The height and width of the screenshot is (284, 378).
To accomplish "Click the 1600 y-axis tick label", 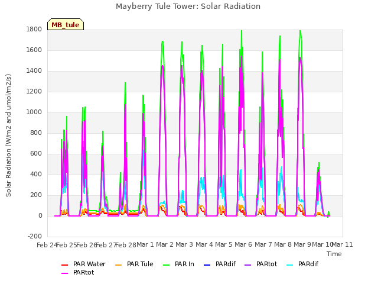I will 34,50.
